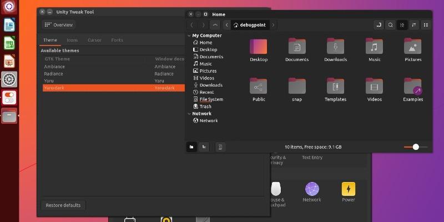Show the tree view in sidebar
444x222 pixels.
point(204,147)
